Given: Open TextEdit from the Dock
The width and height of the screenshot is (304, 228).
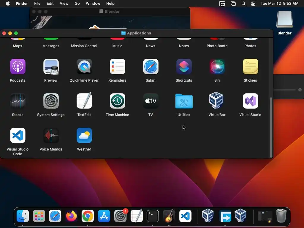Looking at the screenshot, I should pos(137,216).
